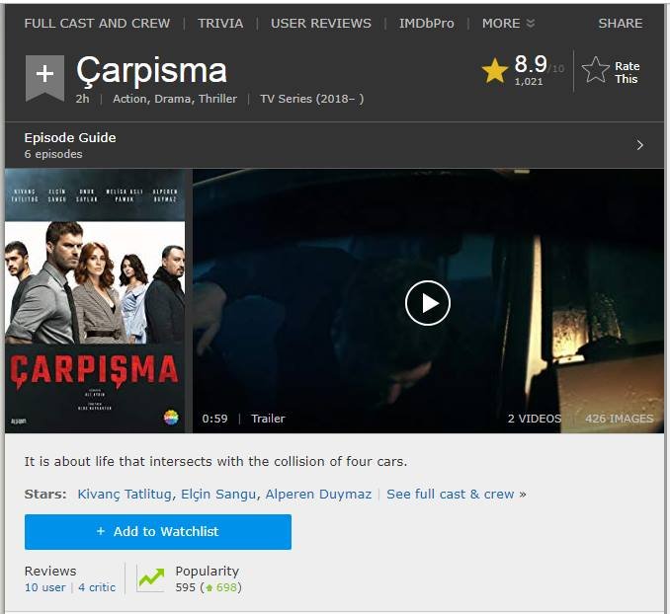
Task: Click See full cast & crew link
Action: pos(451,494)
